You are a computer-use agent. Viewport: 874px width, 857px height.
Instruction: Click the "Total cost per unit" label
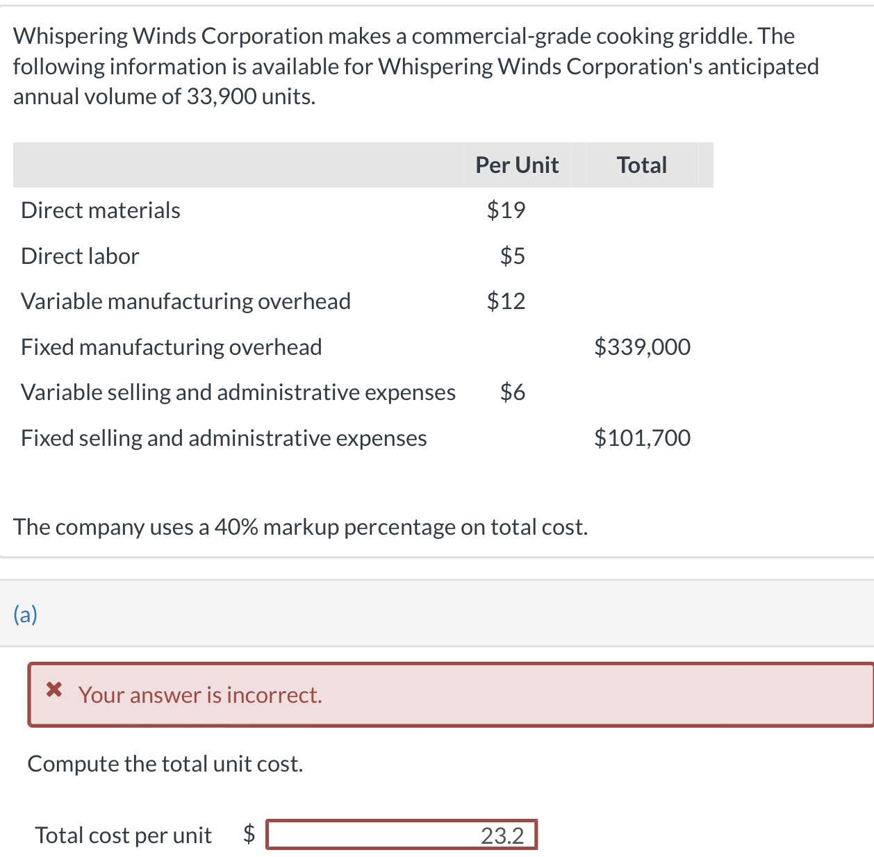(123, 835)
